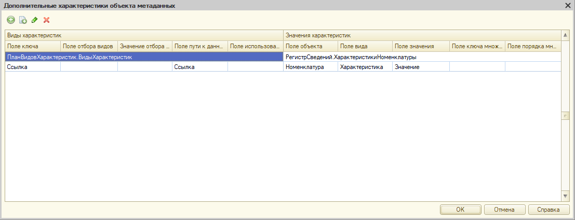Screen dimensions: 575x220
Task: Click the Ссылка cell under Поле пути
Action: 200,67
